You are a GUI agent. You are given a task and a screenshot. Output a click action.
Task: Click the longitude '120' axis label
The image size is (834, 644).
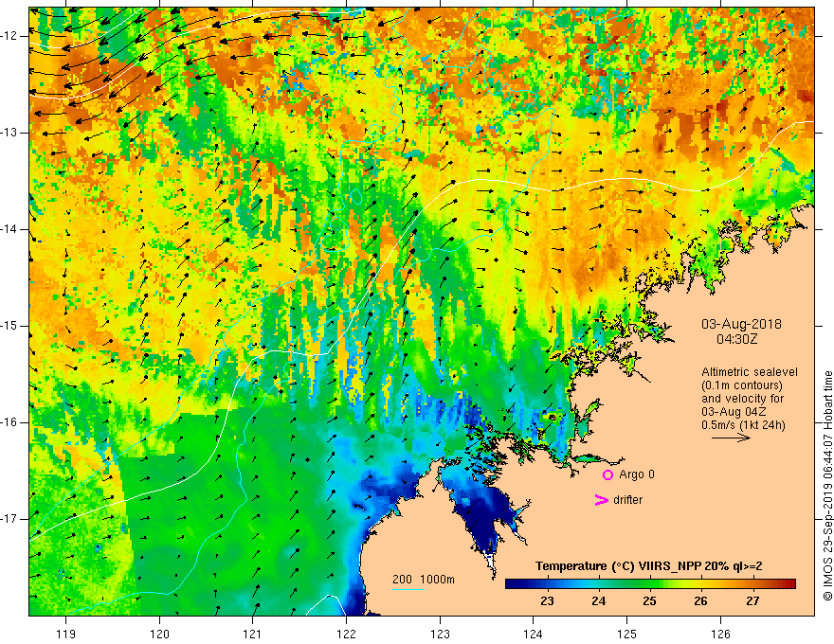point(159,634)
